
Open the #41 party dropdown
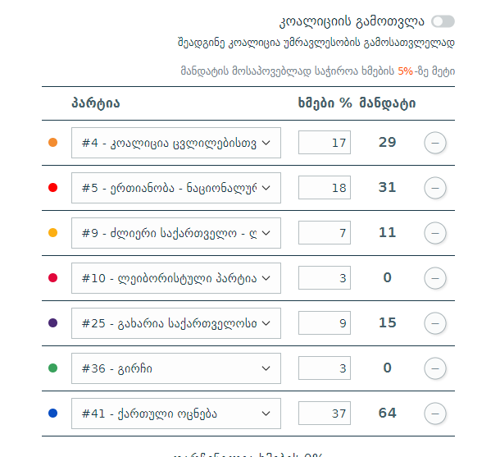[x=176, y=414]
